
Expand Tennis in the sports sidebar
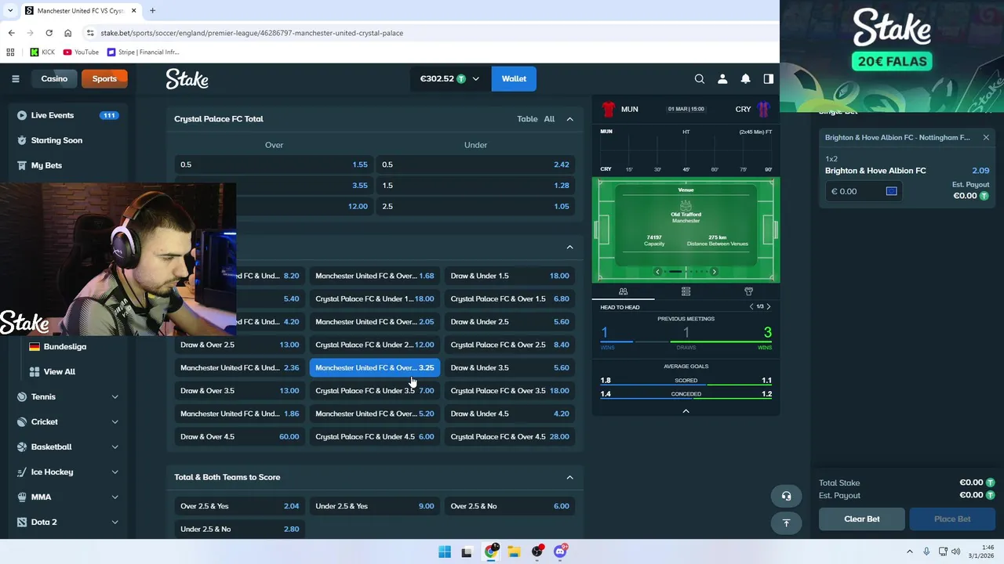[115, 396]
